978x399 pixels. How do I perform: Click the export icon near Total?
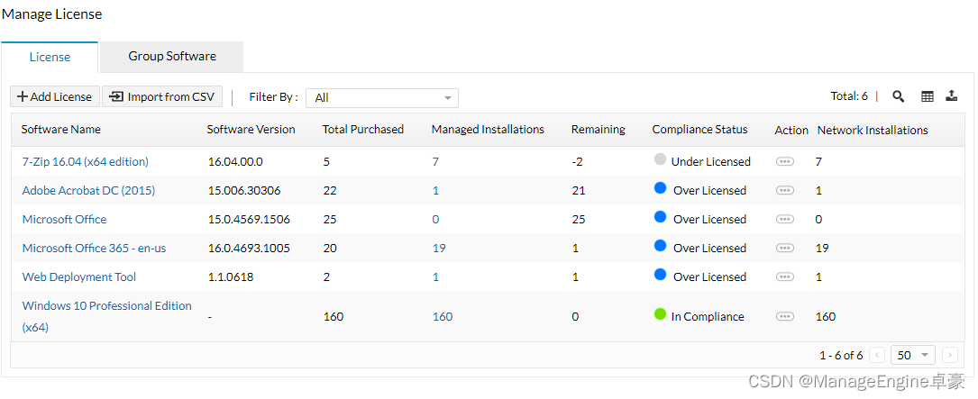pos(951,96)
